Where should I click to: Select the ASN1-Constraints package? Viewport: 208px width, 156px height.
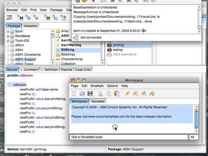[x=28, y=55]
